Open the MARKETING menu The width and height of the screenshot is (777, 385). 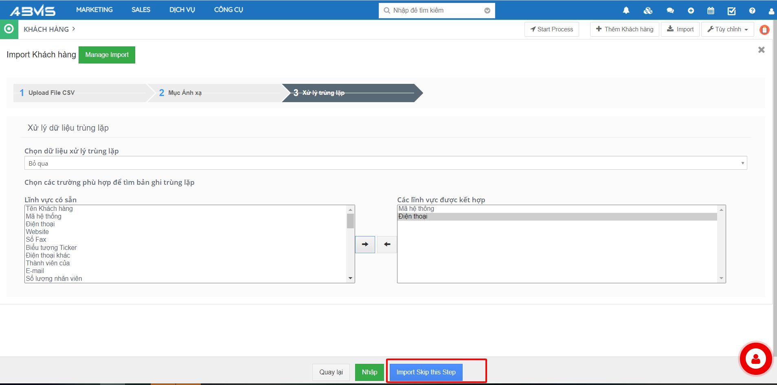[94, 10]
